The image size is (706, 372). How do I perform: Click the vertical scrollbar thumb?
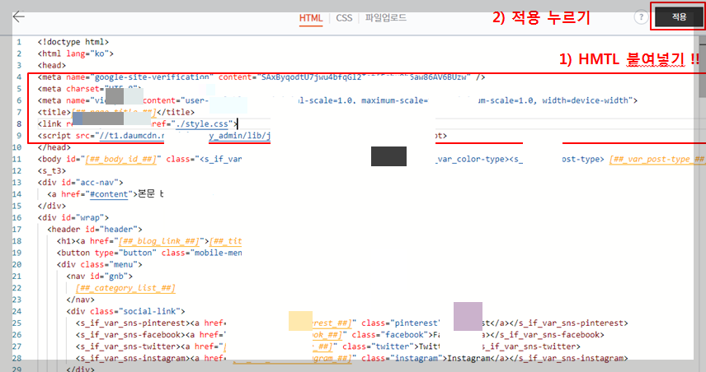[703, 67]
